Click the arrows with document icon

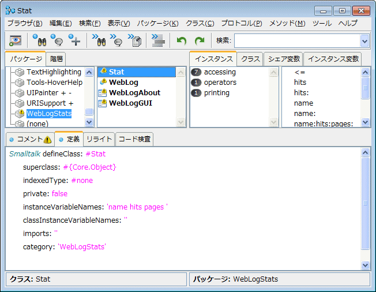coord(135,40)
